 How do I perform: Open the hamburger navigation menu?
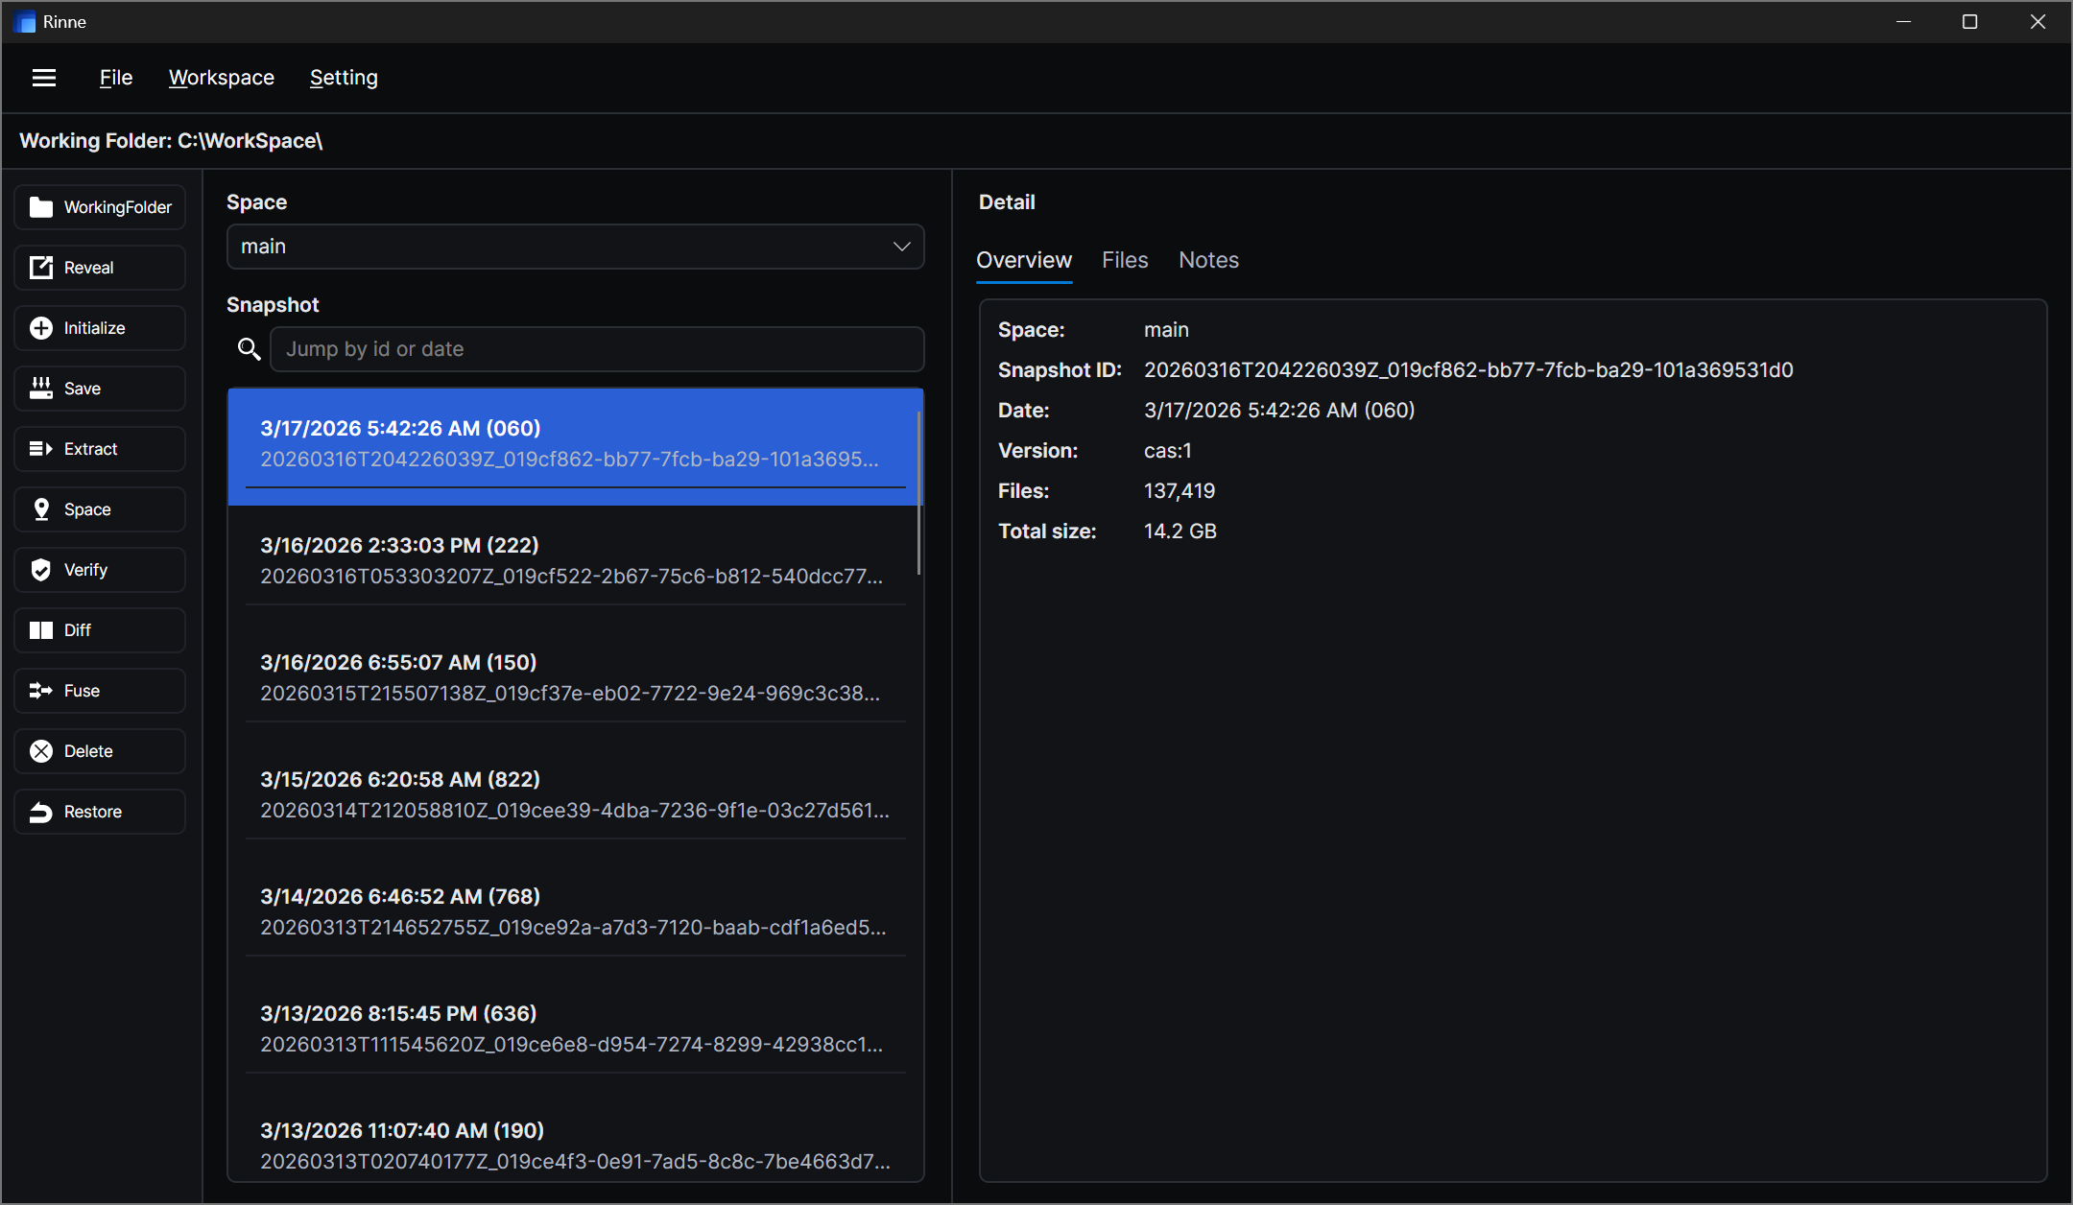tap(43, 77)
